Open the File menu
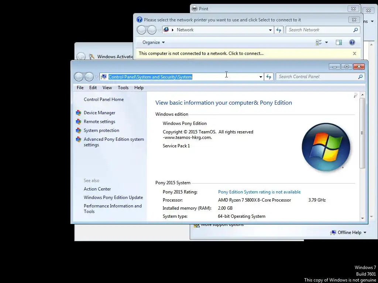Viewport: 378px width, 283px height. click(x=80, y=88)
